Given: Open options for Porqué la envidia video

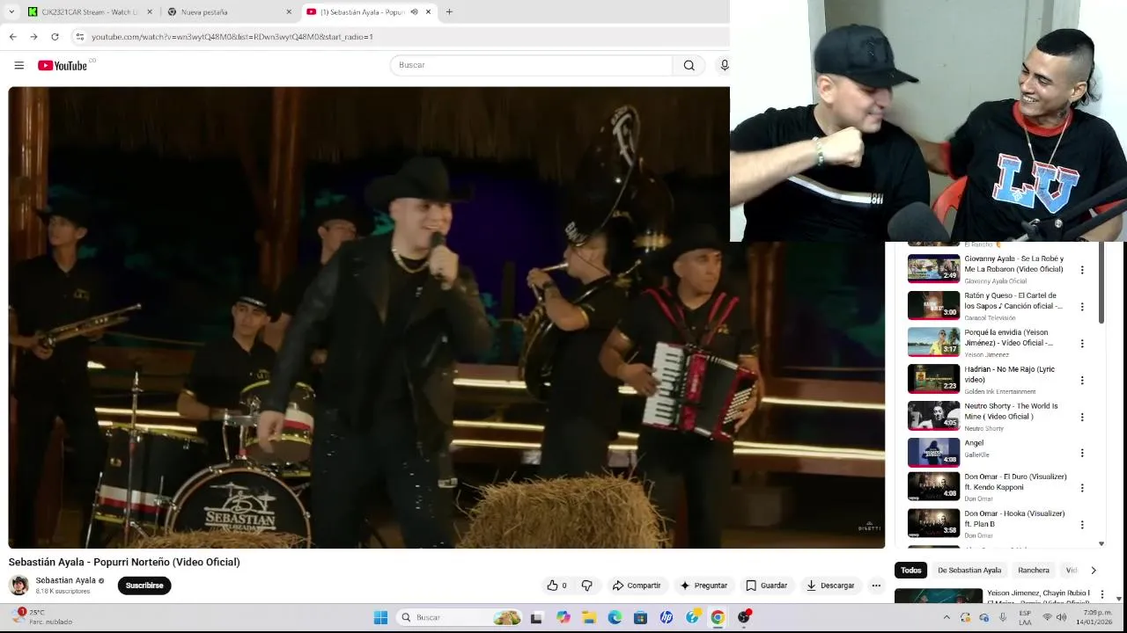Looking at the screenshot, I should (x=1082, y=344).
